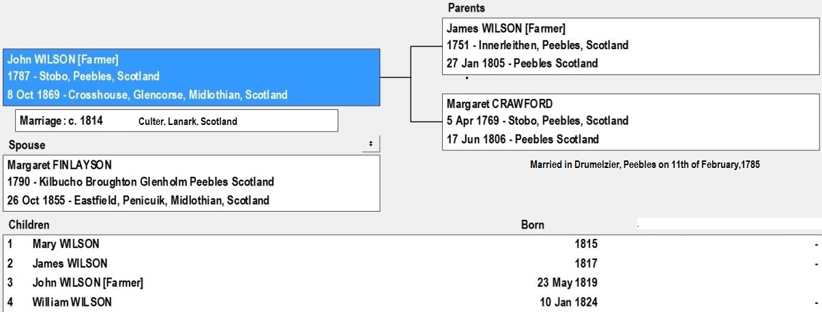Click the Married in Drumelzier note
This screenshot has height=312, width=822.
645,165
